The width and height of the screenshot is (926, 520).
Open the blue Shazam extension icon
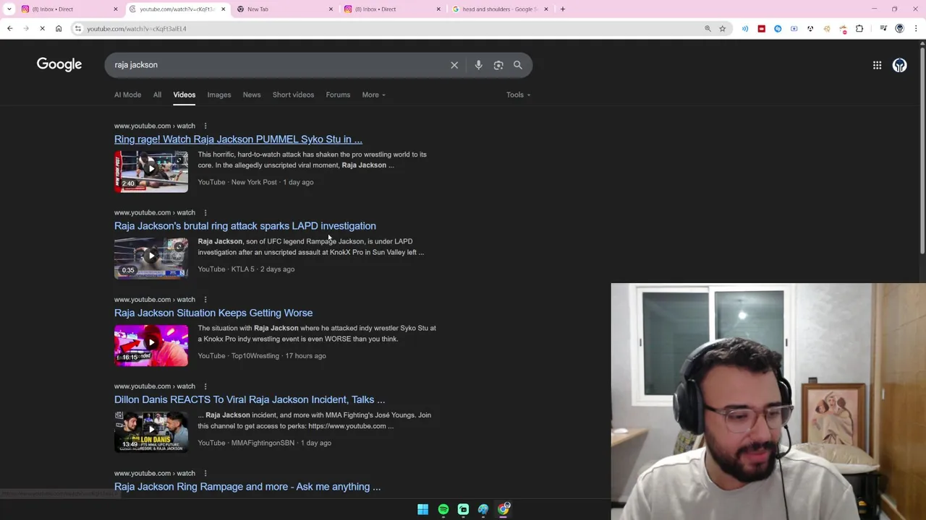tap(778, 28)
